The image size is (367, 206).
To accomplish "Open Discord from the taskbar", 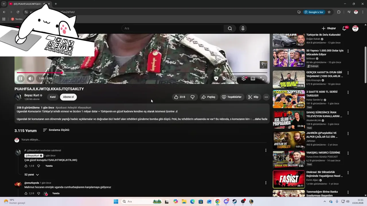I will pyautogui.click(x=226, y=201).
